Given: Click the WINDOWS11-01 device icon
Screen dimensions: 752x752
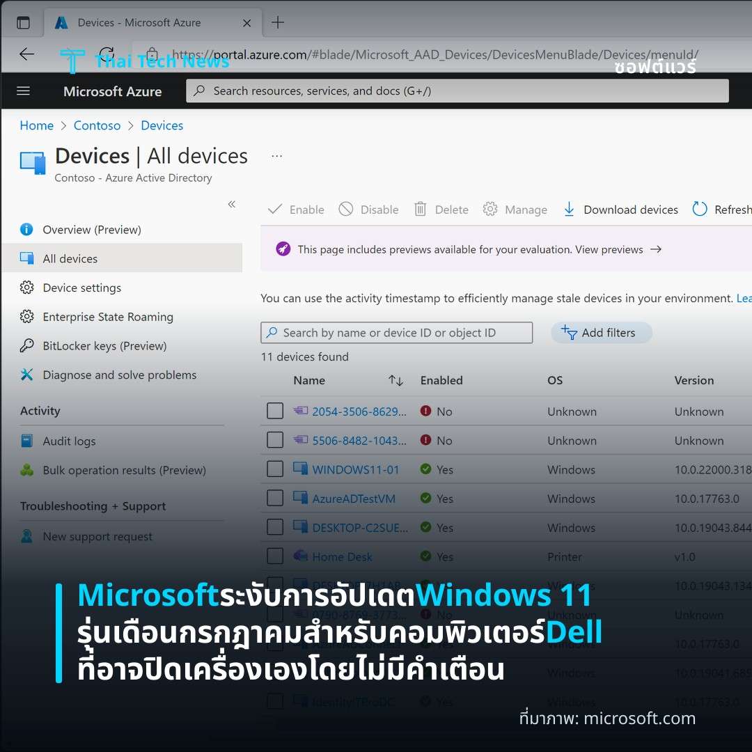Looking at the screenshot, I should coord(301,468).
